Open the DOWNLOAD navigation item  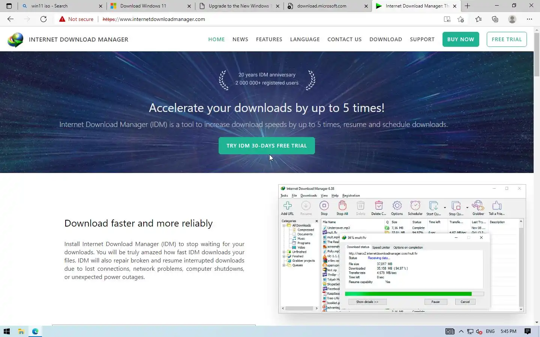point(386,39)
